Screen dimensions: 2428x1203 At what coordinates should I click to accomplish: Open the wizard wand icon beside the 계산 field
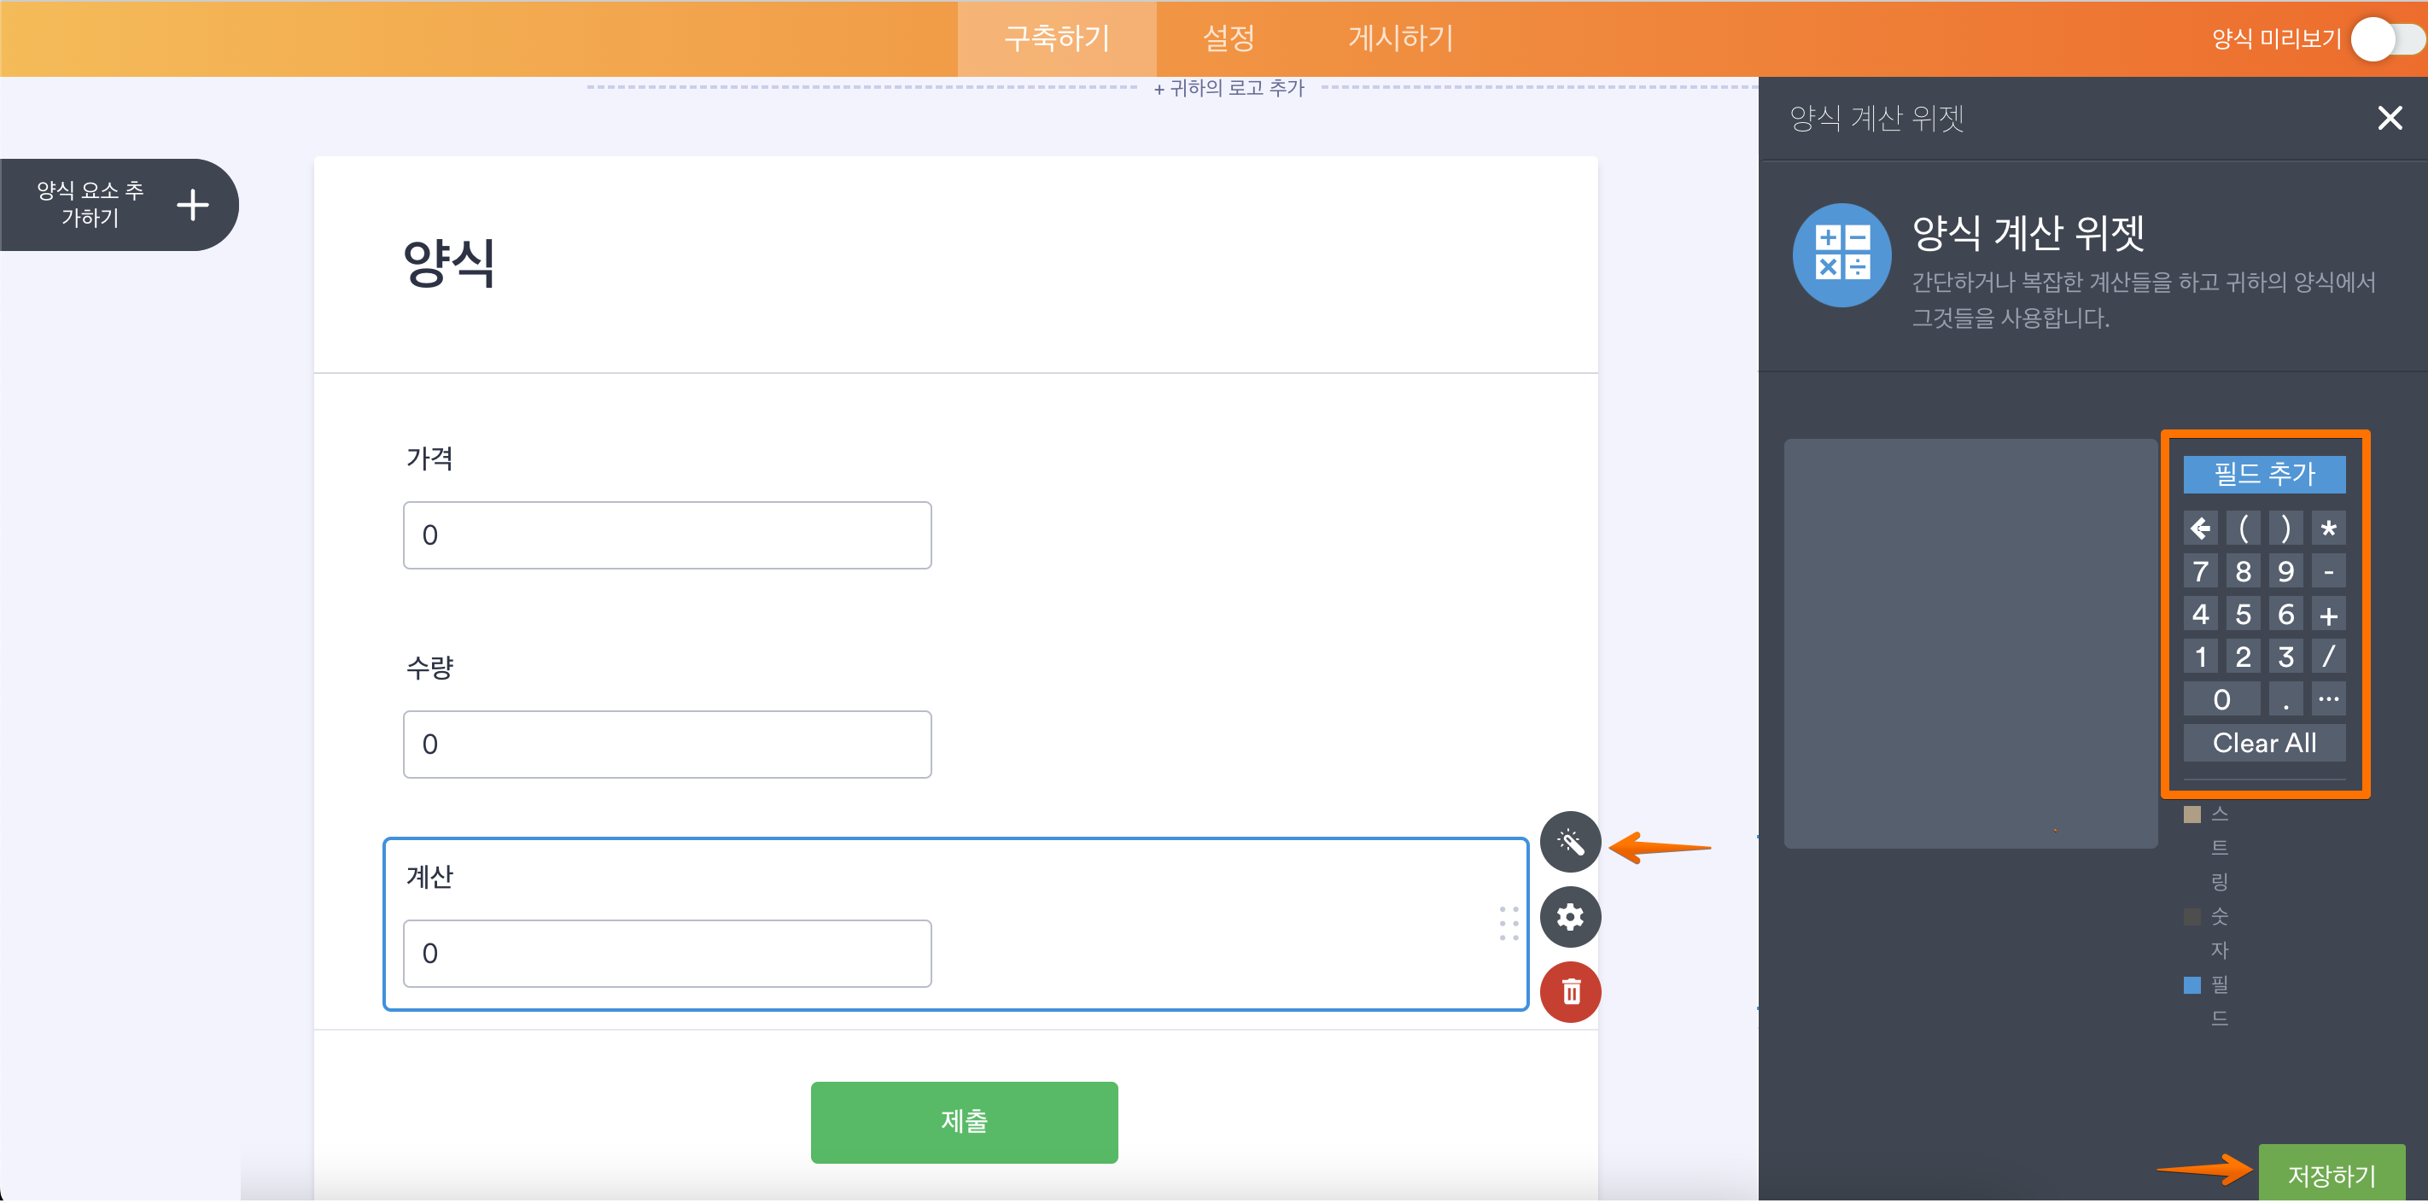click(x=1569, y=841)
